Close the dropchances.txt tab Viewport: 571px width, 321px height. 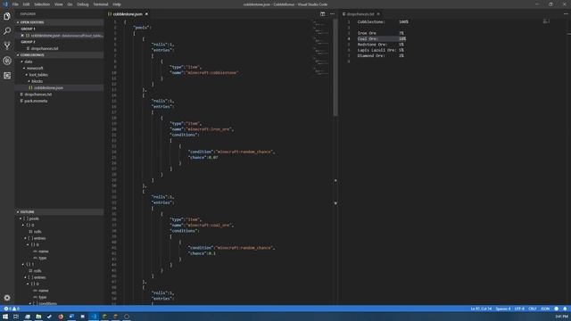click(x=378, y=14)
